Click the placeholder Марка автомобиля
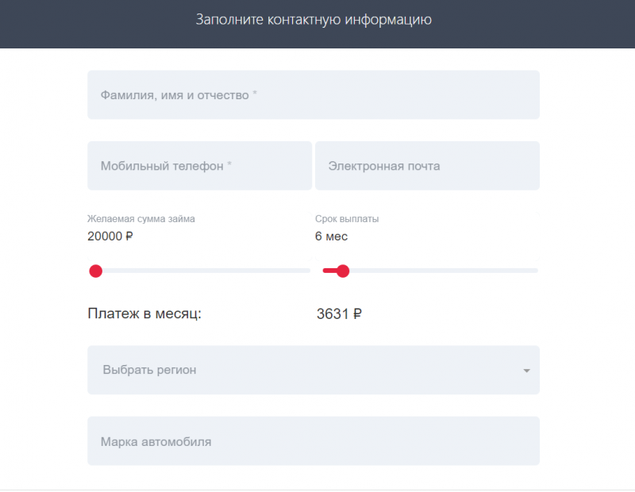This screenshot has width=635, height=492. [x=153, y=440]
